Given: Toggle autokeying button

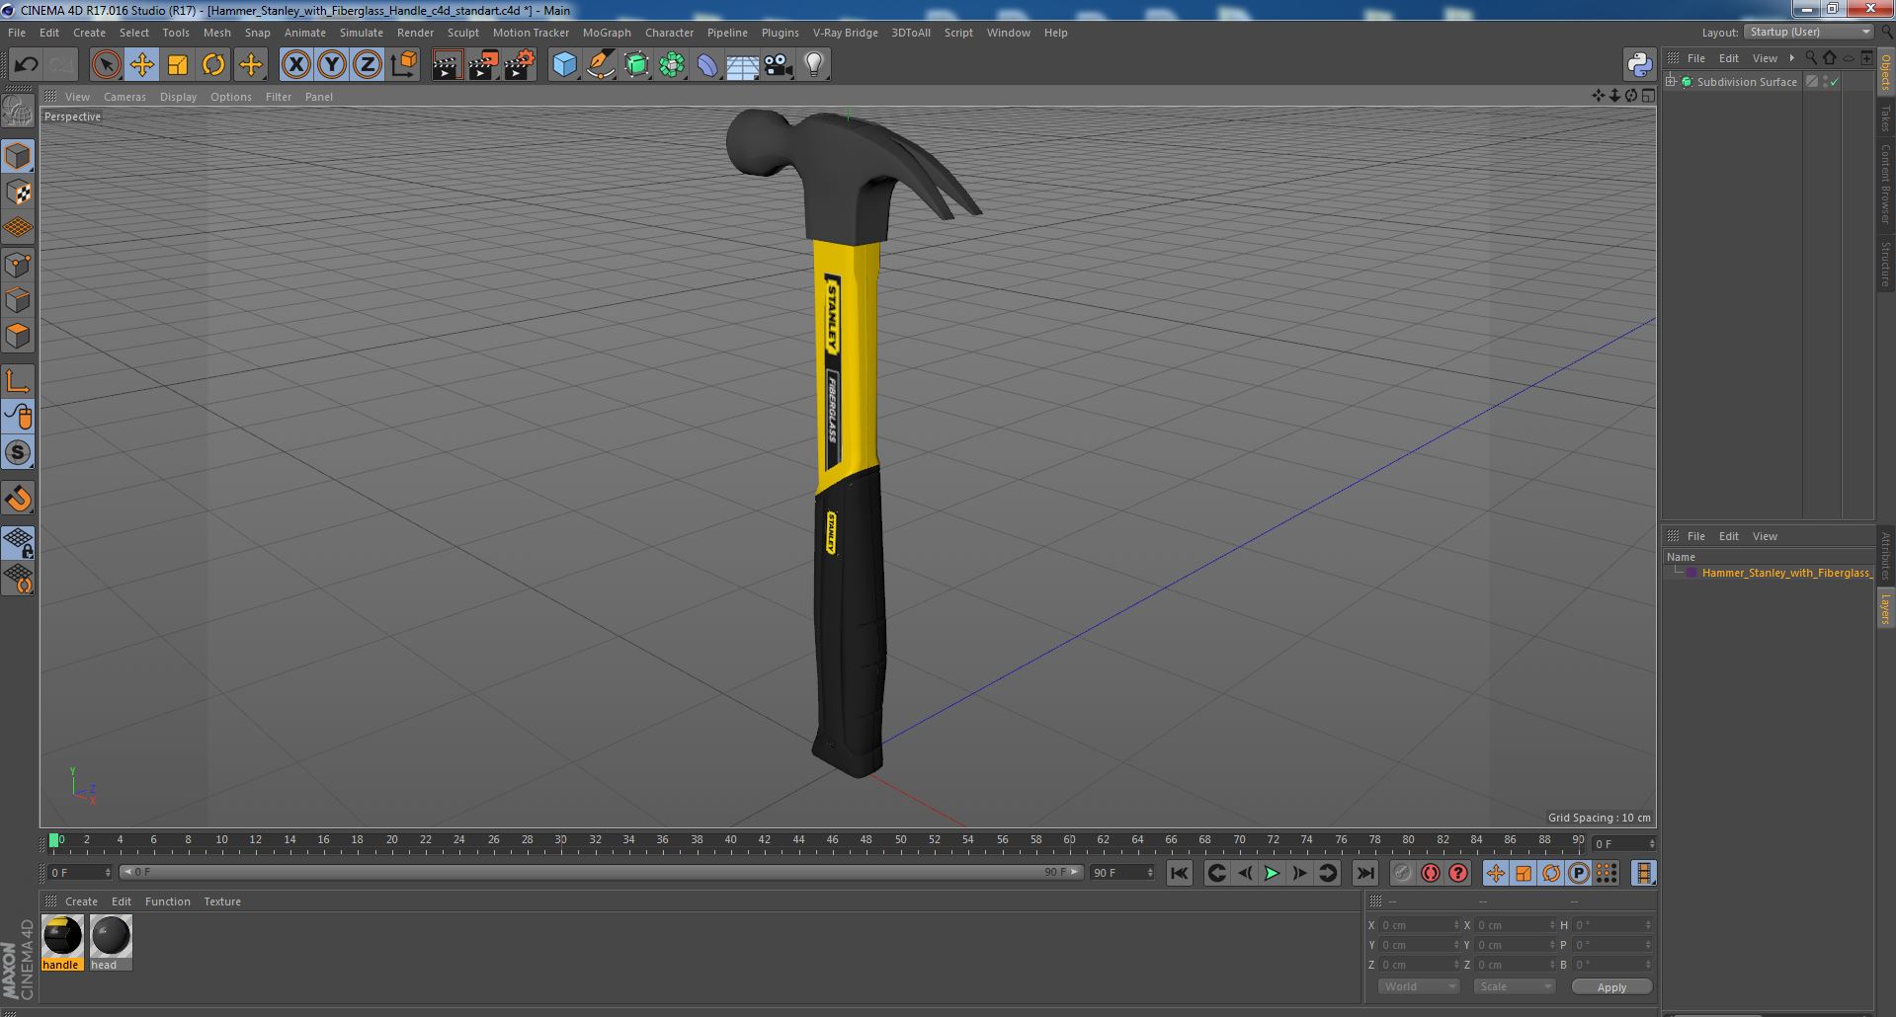Looking at the screenshot, I should [1431, 873].
